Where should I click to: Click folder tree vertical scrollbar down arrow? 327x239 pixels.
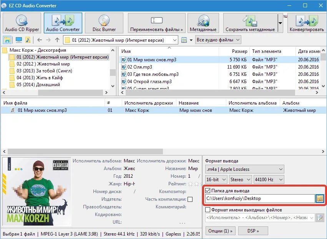[113, 86]
